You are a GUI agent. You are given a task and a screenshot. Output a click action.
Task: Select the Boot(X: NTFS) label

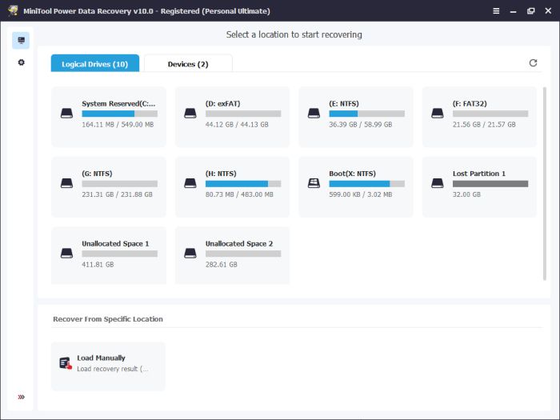pos(353,174)
